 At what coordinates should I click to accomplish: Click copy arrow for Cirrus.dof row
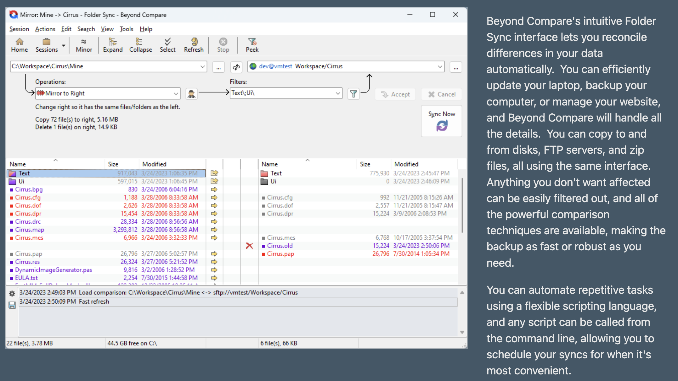pyautogui.click(x=214, y=206)
